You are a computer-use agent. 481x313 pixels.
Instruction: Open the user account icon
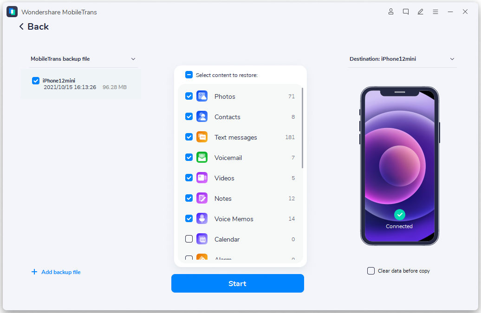tap(391, 12)
